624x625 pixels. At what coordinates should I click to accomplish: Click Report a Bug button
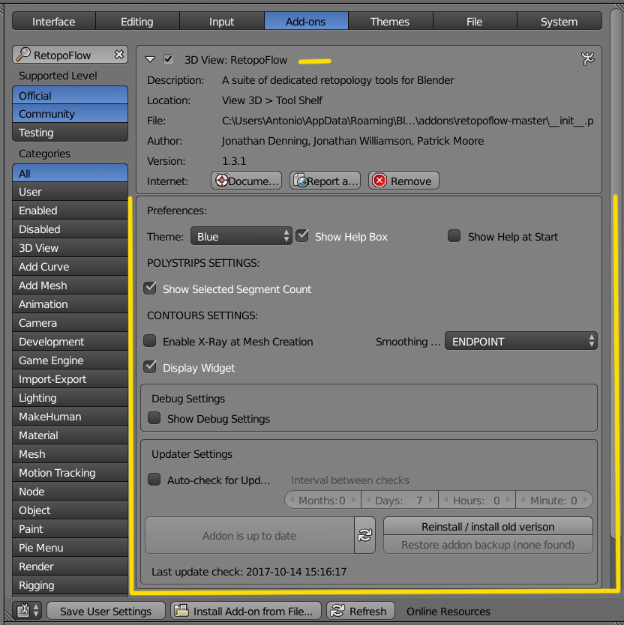tap(325, 181)
